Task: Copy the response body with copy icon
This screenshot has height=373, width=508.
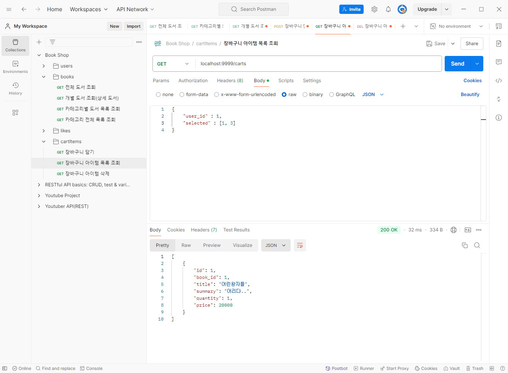Action: 465,245
